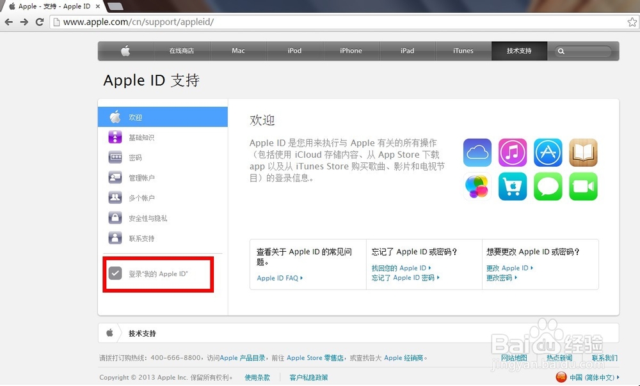Click the Apple site search field
This screenshot has height=386, width=640.
583,51
